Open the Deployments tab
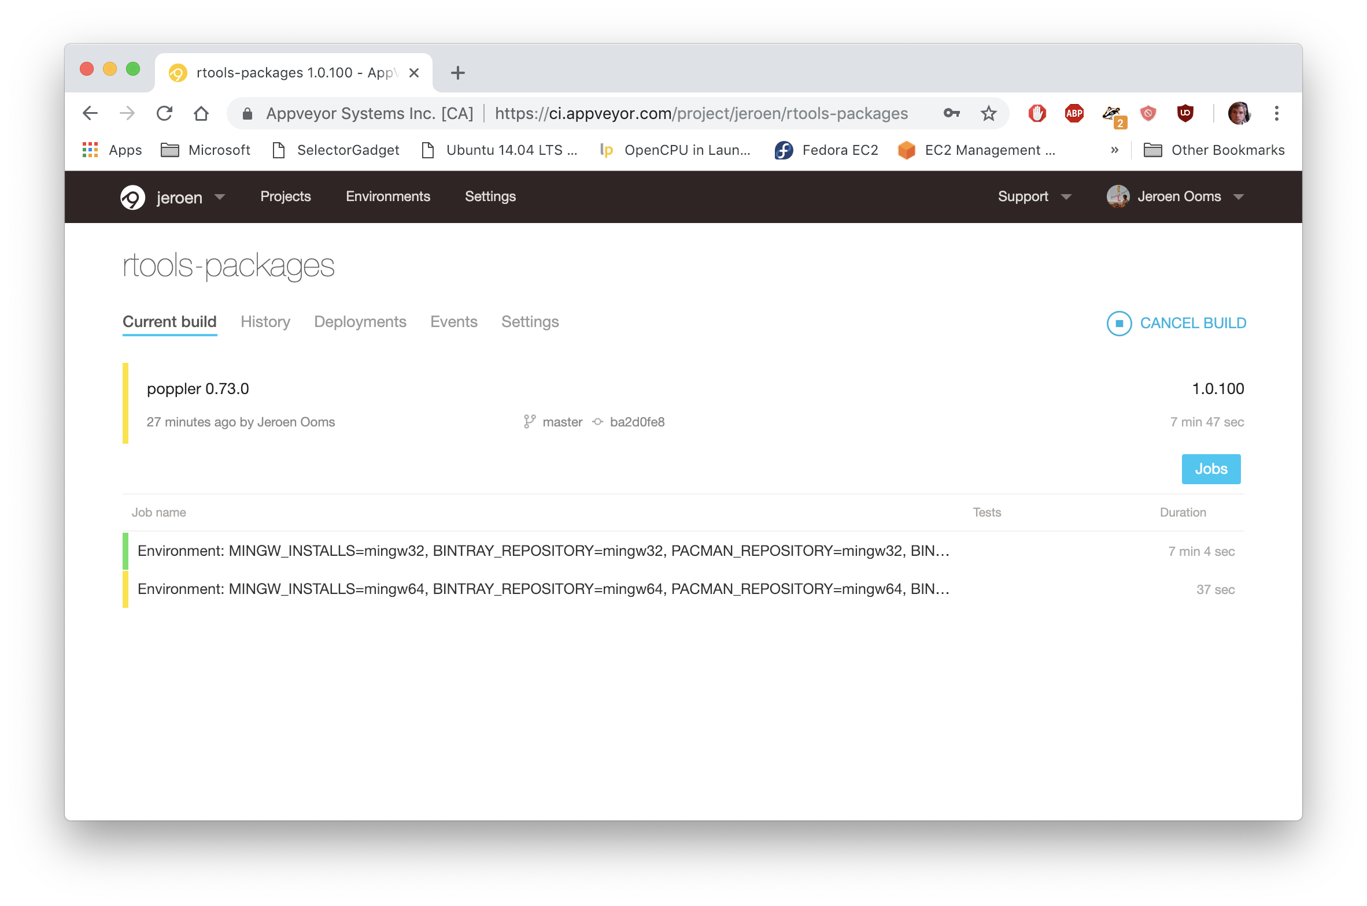Image resolution: width=1367 pixels, height=906 pixels. point(360,322)
